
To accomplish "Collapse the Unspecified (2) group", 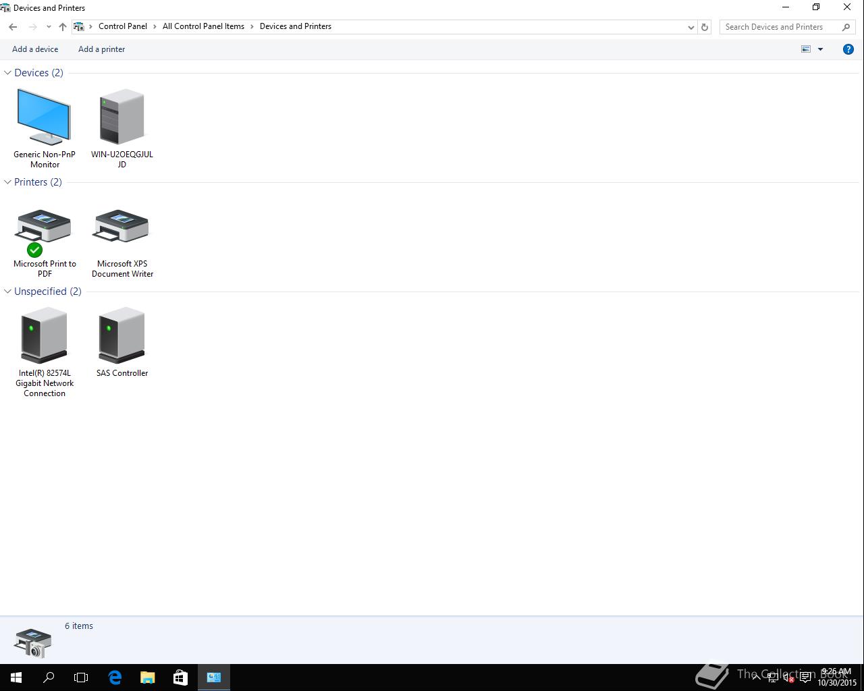I will pos(7,292).
